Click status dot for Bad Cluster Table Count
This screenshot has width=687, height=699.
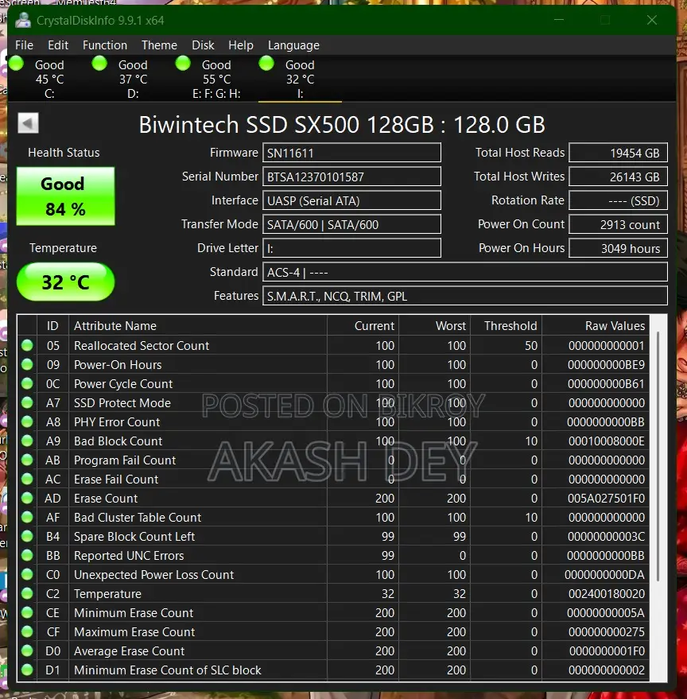(27, 517)
